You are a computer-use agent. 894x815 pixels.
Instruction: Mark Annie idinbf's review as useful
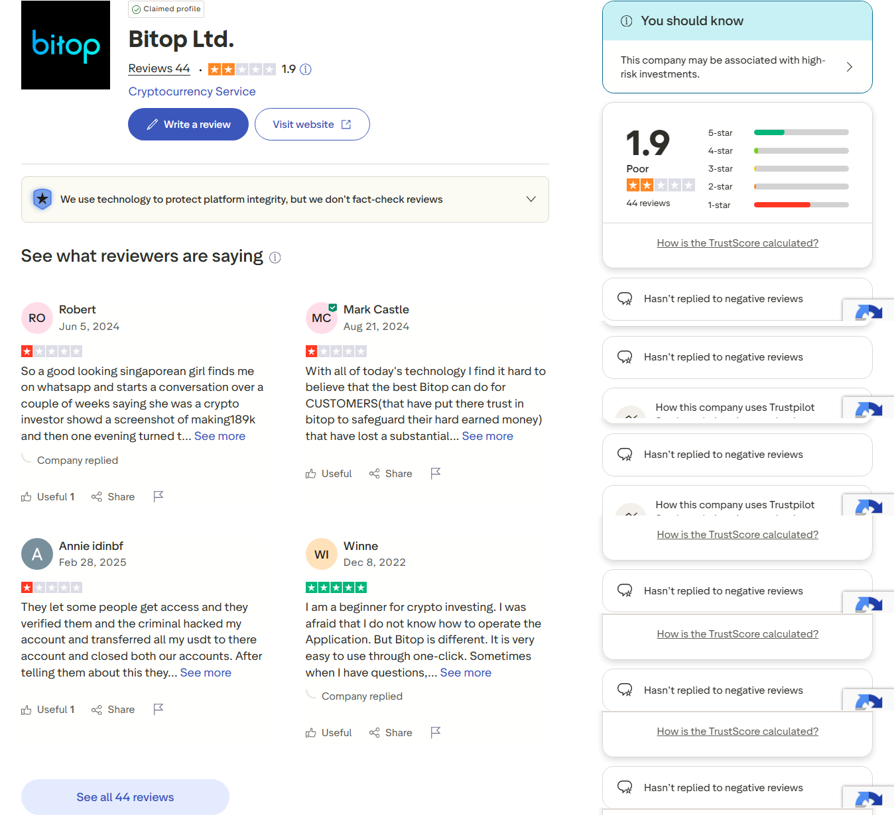click(48, 710)
